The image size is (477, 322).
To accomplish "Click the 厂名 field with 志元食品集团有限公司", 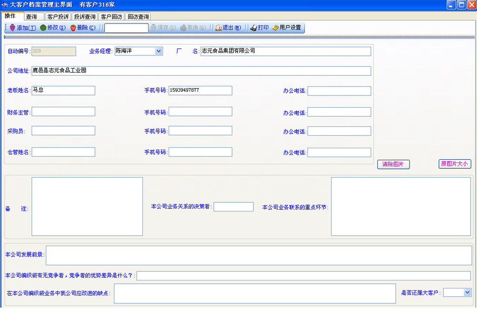I will pos(285,51).
